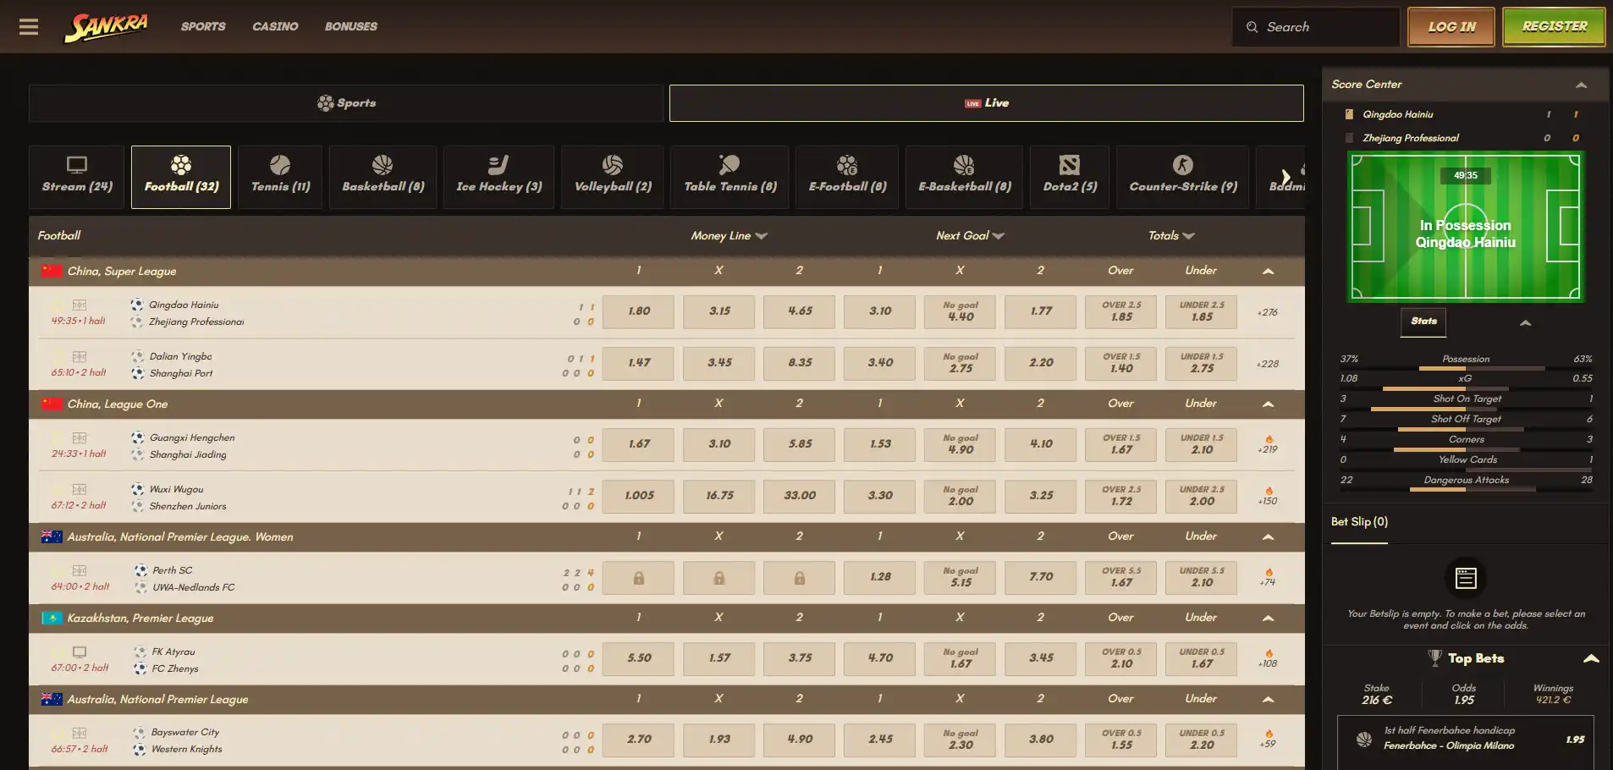Screen dimensions: 1613x770
Task: Pick Dalian Yingbo Money Line 1 at 1.47
Action: click(639, 363)
